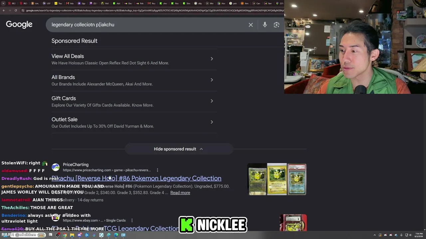
Task: Open the three-dot menu for PriceCharting result
Action: [x=157, y=170]
